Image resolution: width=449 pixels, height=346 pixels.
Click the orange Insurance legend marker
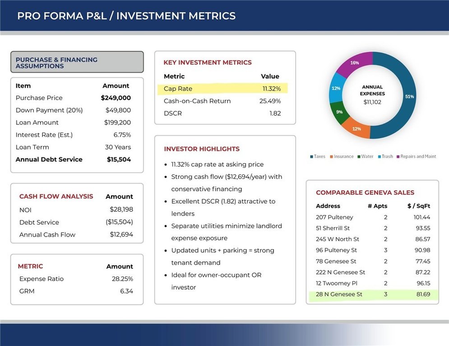[331, 157]
